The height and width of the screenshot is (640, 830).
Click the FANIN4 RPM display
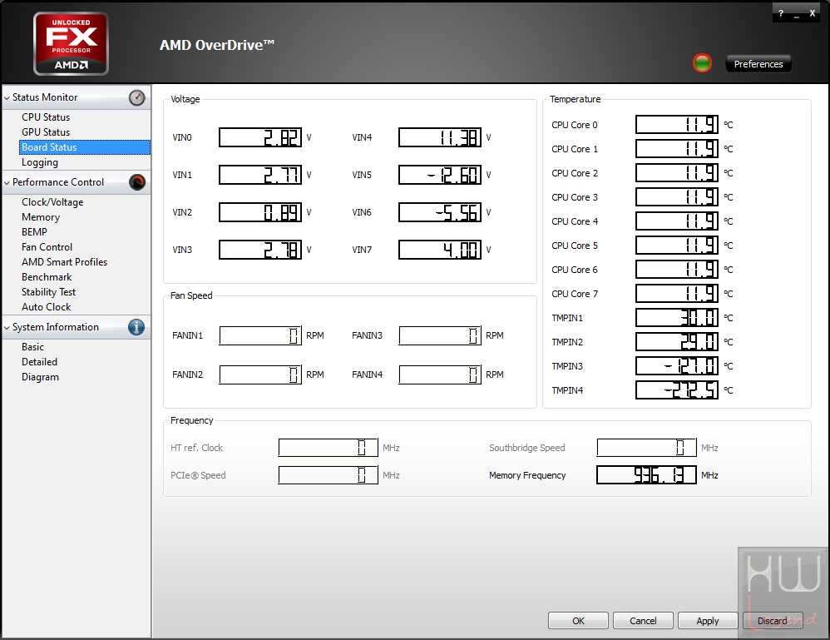click(x=440, y=375)
